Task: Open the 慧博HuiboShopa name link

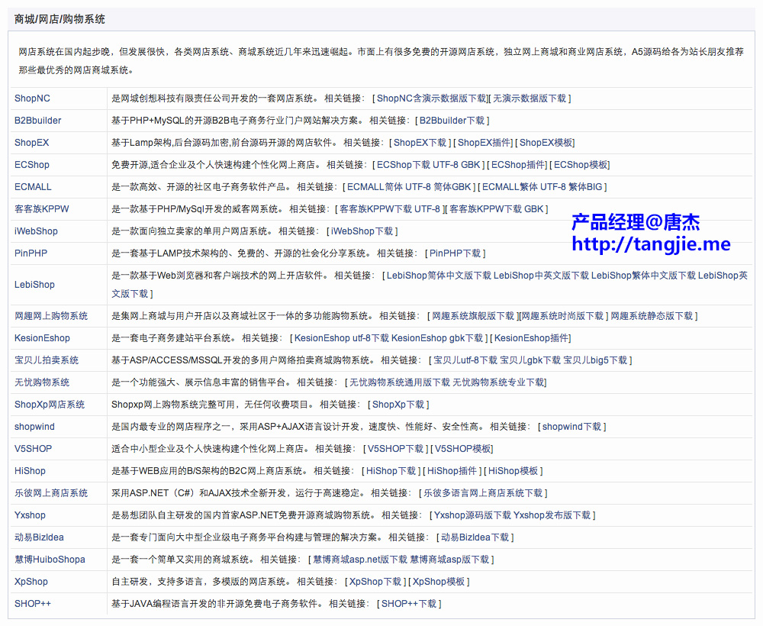Action: 50,560
